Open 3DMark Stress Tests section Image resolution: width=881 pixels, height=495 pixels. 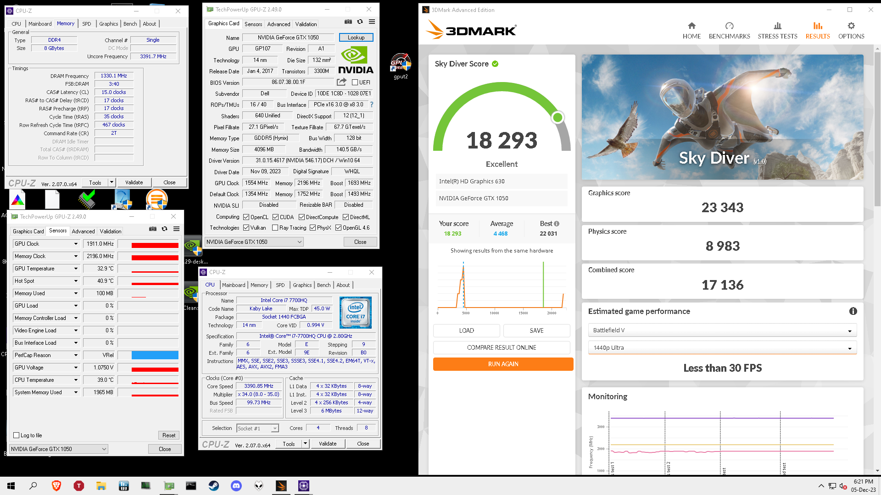click(777, 30)
